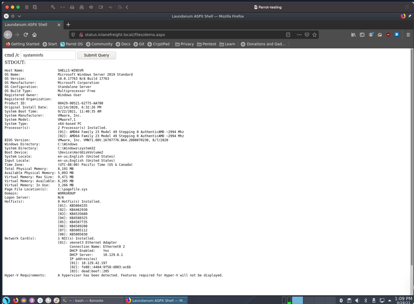The width and height of the screenshot is (414, 304).
Task: Open VM settings wrench icon
Action: pos(53,7)
